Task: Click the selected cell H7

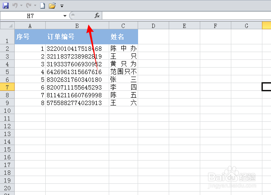Action: click(x=267, y=87)
